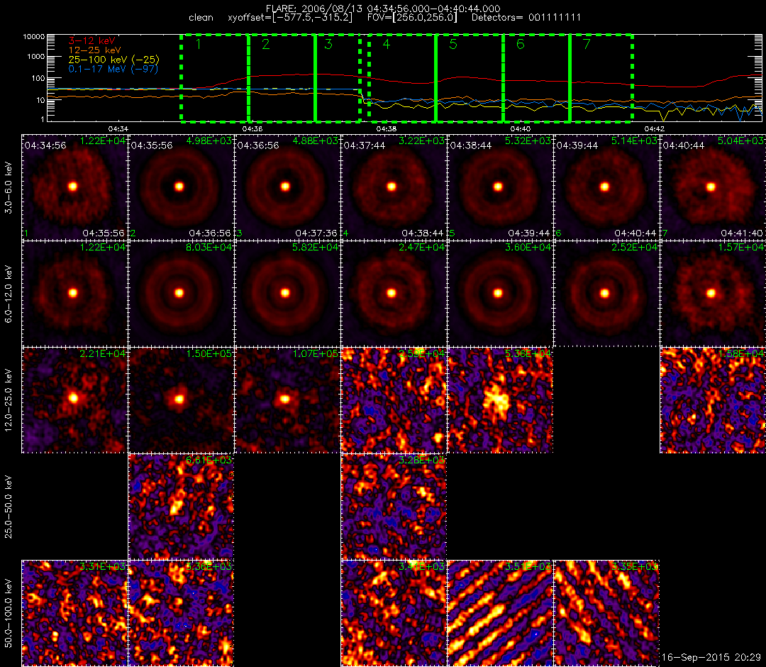Open the 6.0-12.0 keV image for interval 4
Screen dimensions: 766x667
coord(394,294)
